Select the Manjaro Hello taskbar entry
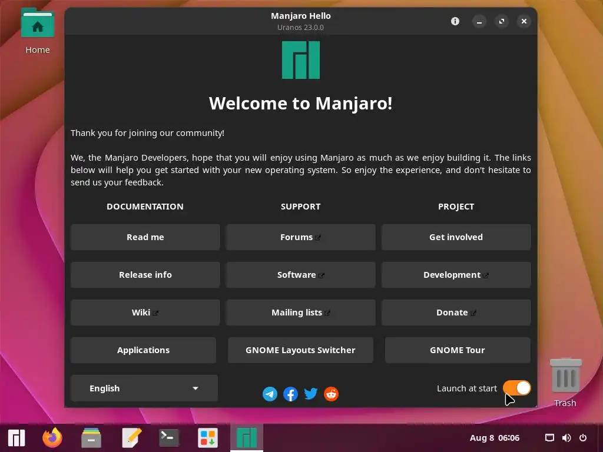 [x=247, y=438]
